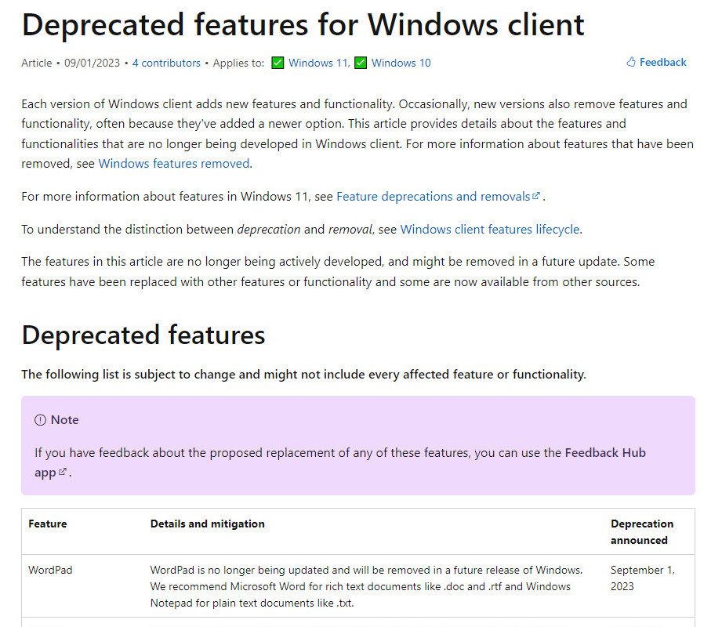
Task: Click the external-link icon after Feedback Hub app
Action: [63, 473]
